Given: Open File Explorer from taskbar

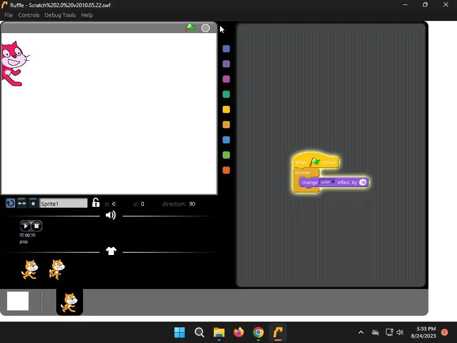Looking at the screenshot, I should 219,332.
